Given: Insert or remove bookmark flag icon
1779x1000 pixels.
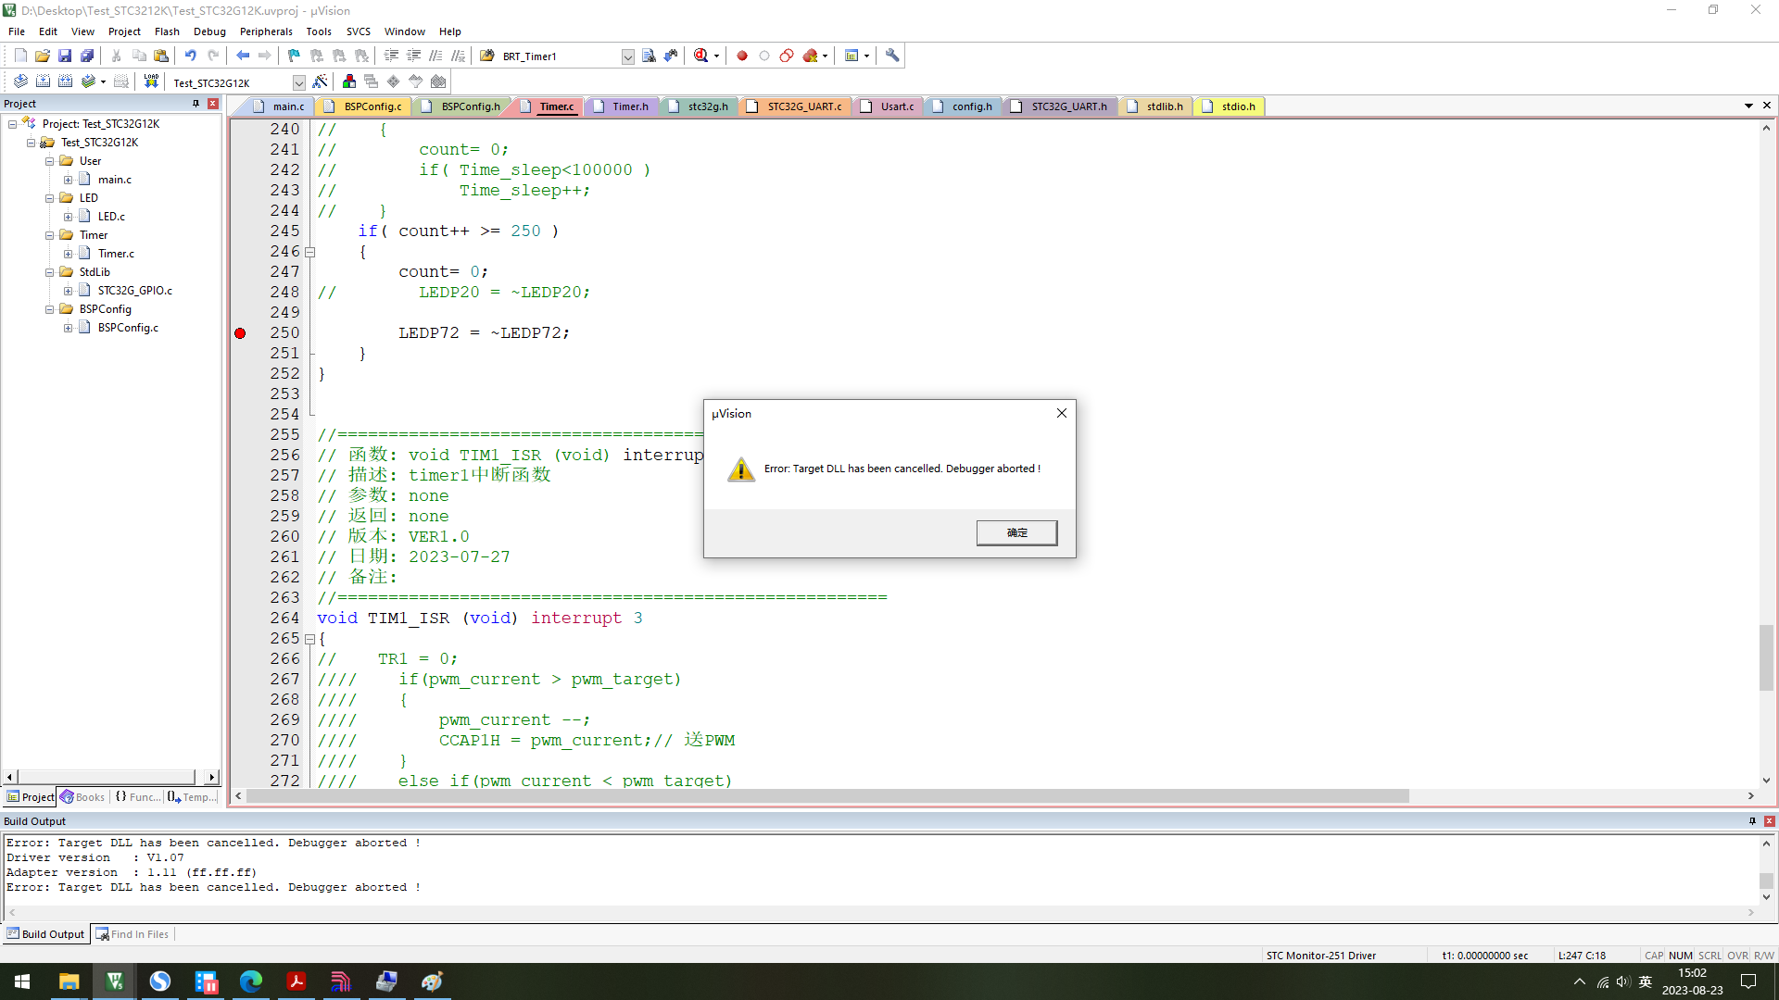Looking at the screenshot, I should point(295,56).
